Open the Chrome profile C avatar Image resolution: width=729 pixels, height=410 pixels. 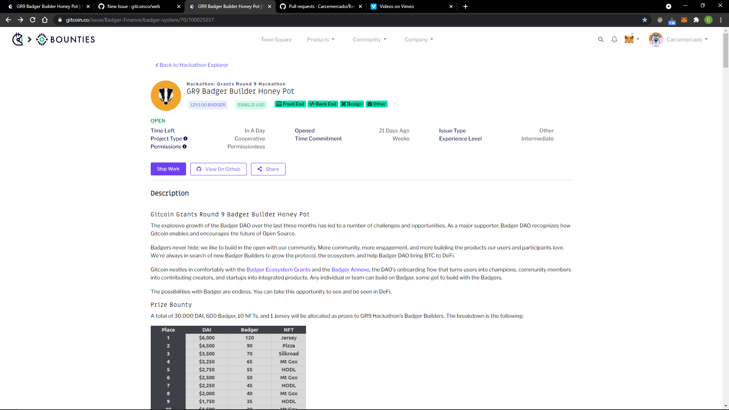[708, 20]
